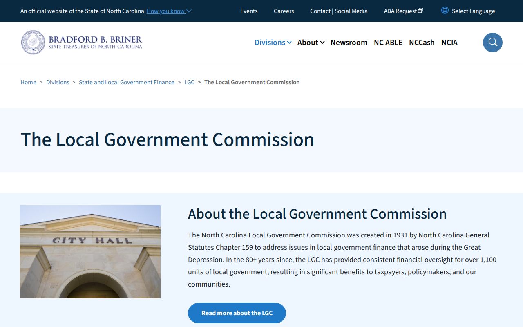Click the State Treasurer seal logo
Viewport: 523px width, 327px height.
[x=33, y=42]
